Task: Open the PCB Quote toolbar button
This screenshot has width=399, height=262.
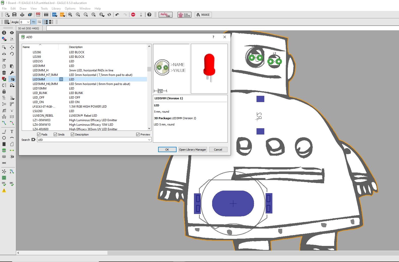Action: [x=184, y=15]
